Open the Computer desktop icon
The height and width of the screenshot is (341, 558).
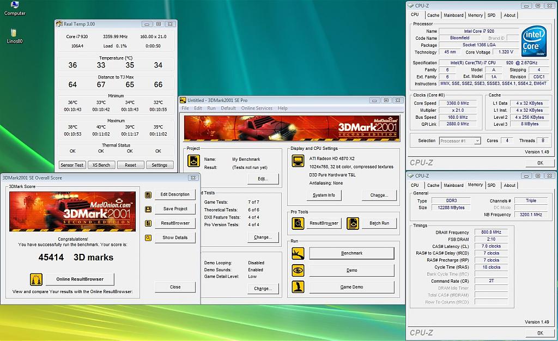[x=15, y=8]
